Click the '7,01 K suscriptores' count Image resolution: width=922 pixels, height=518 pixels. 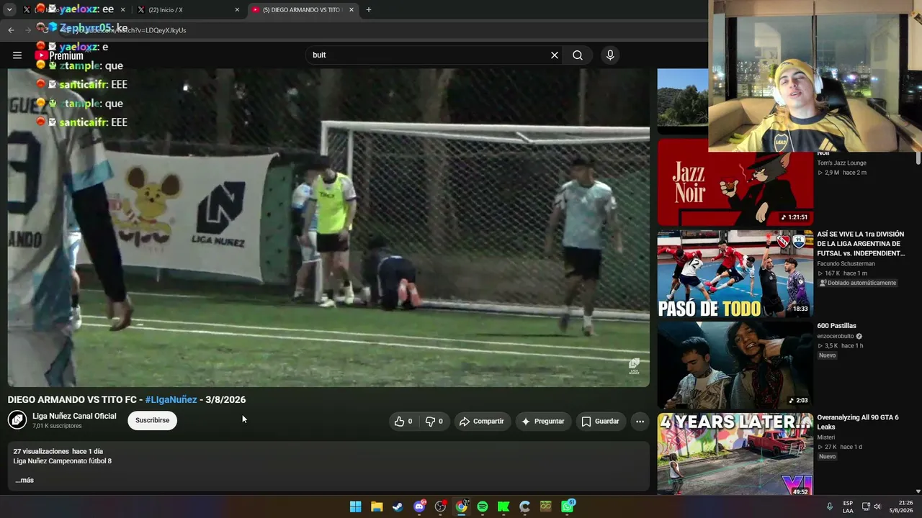pyautogui.click(x=57, y=426)
